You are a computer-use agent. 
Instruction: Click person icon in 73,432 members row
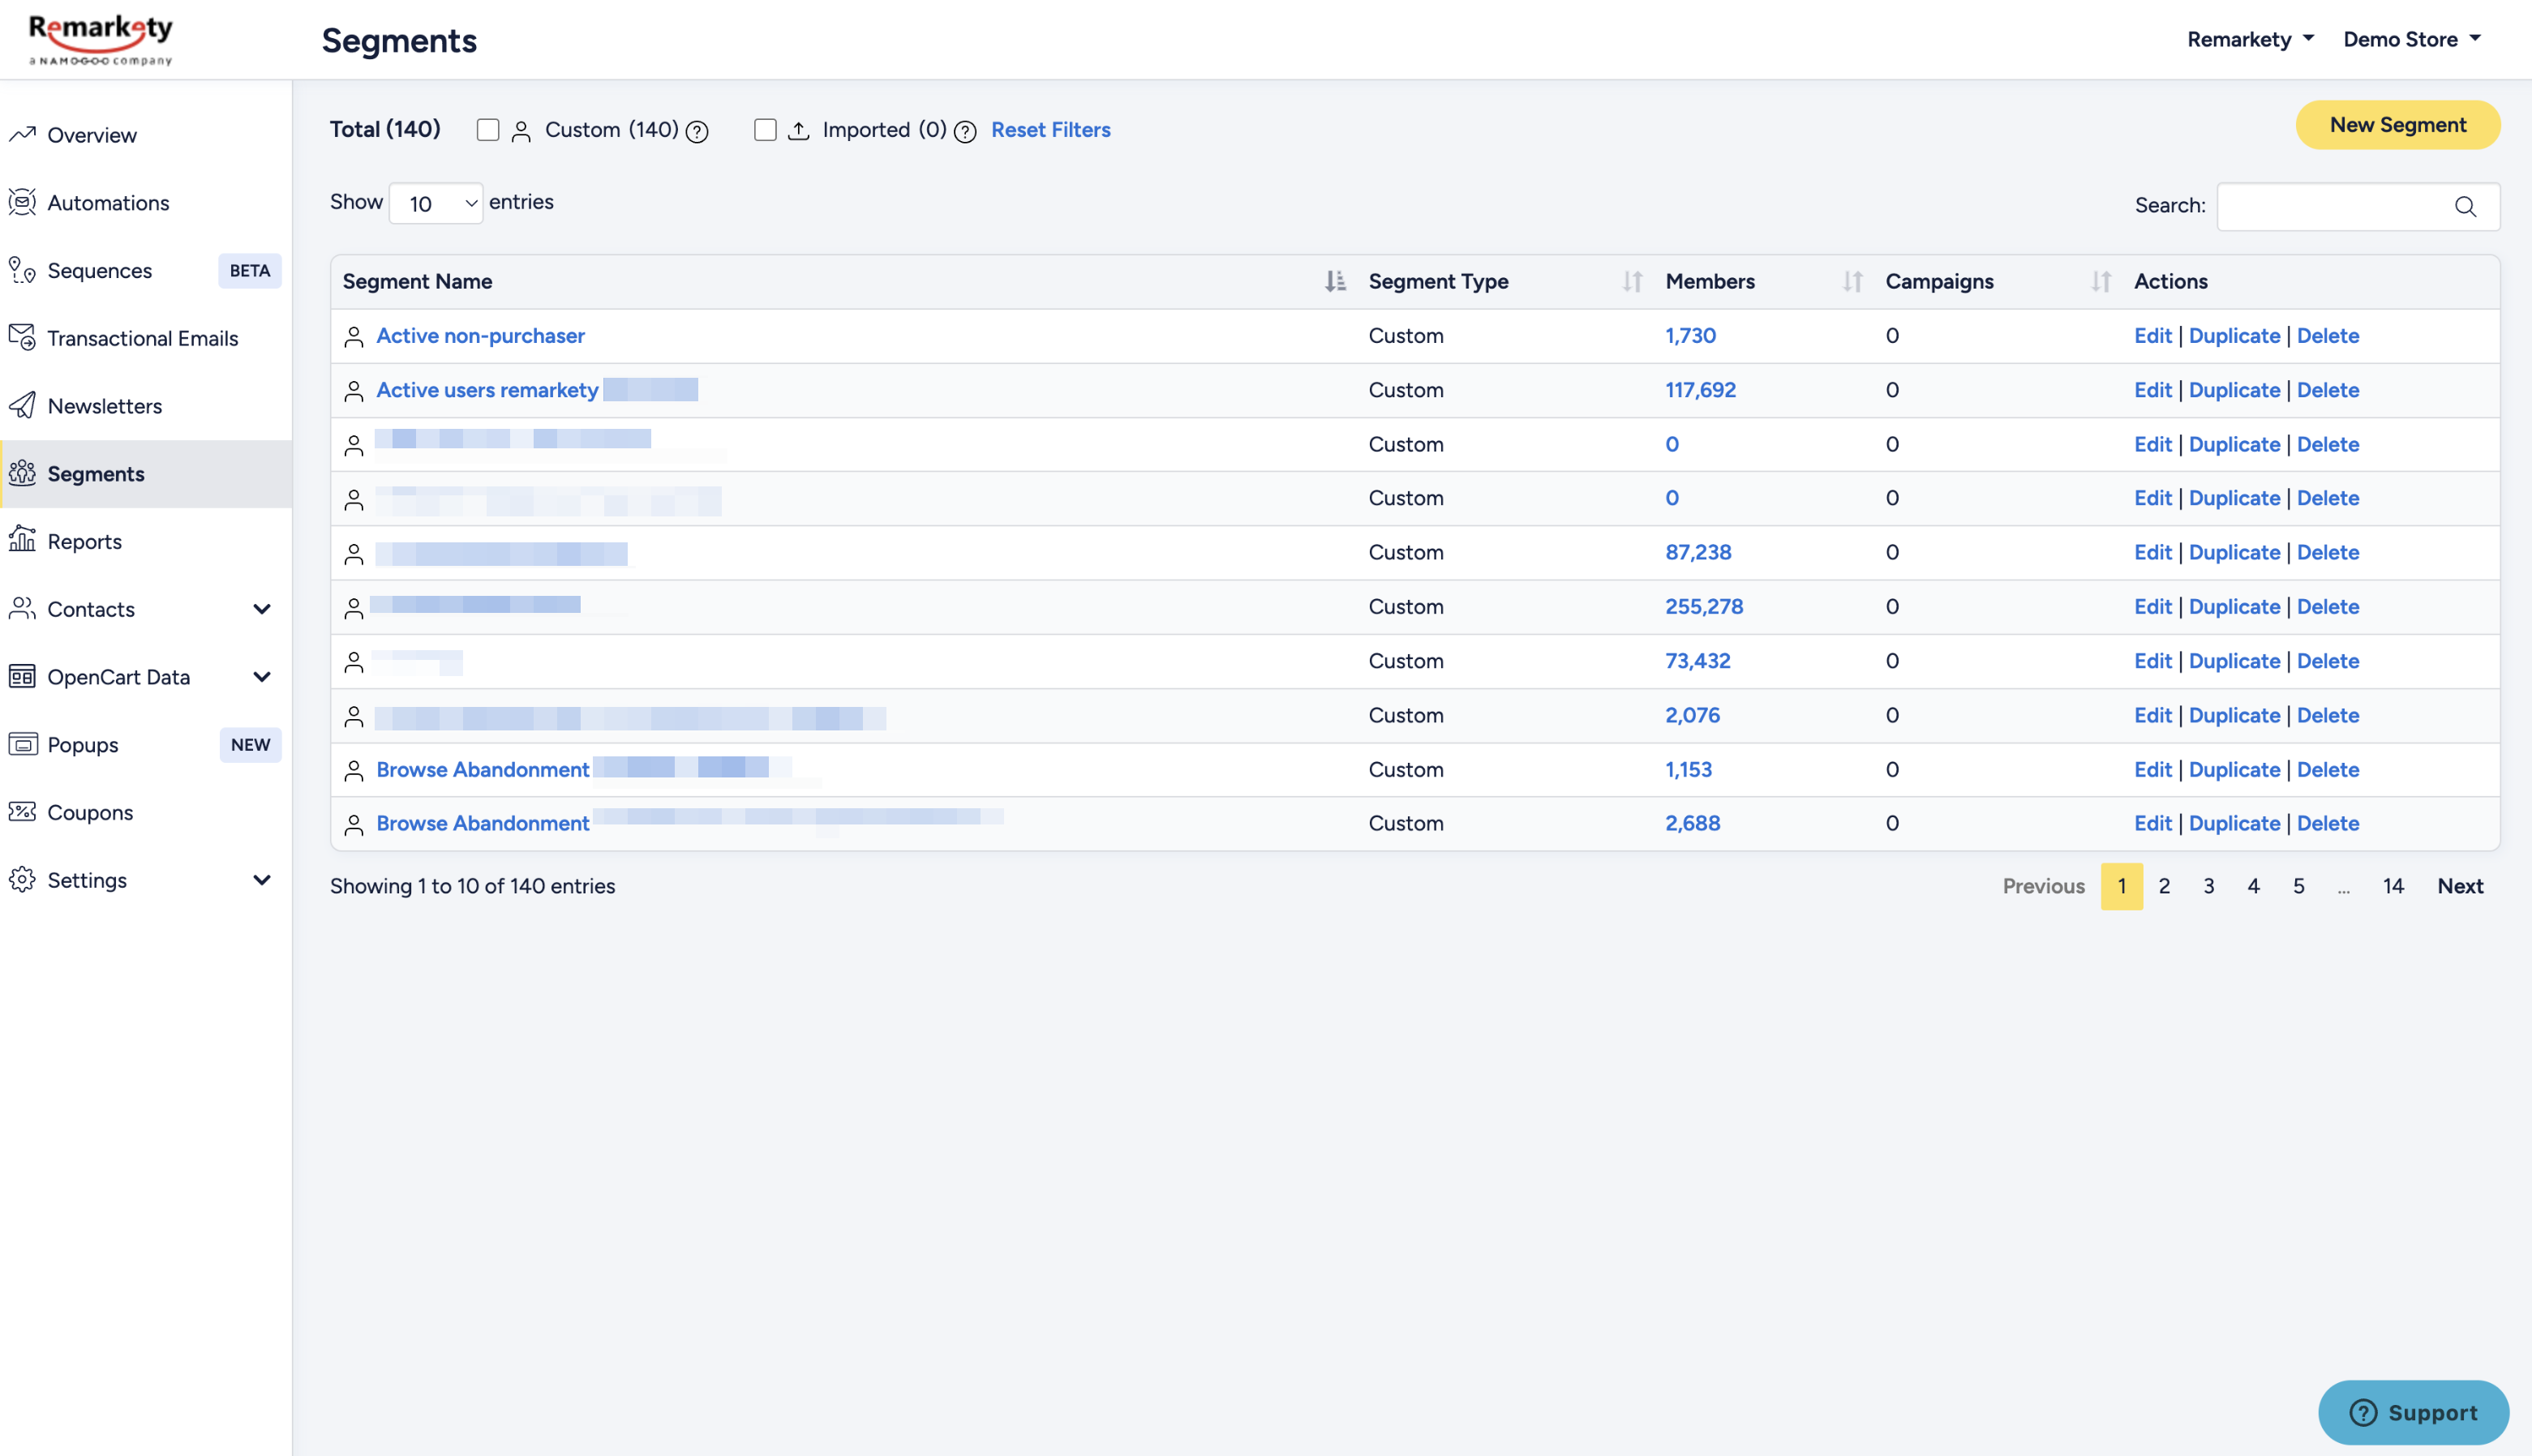[x=353, y=661]
